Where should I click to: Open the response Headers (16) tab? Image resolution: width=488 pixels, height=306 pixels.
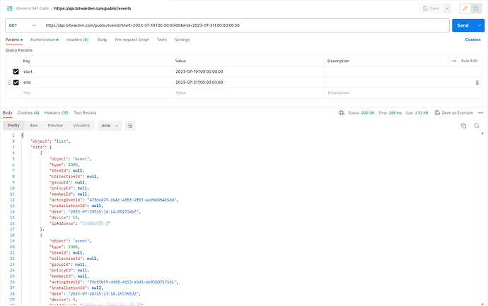tap(57, 113)
